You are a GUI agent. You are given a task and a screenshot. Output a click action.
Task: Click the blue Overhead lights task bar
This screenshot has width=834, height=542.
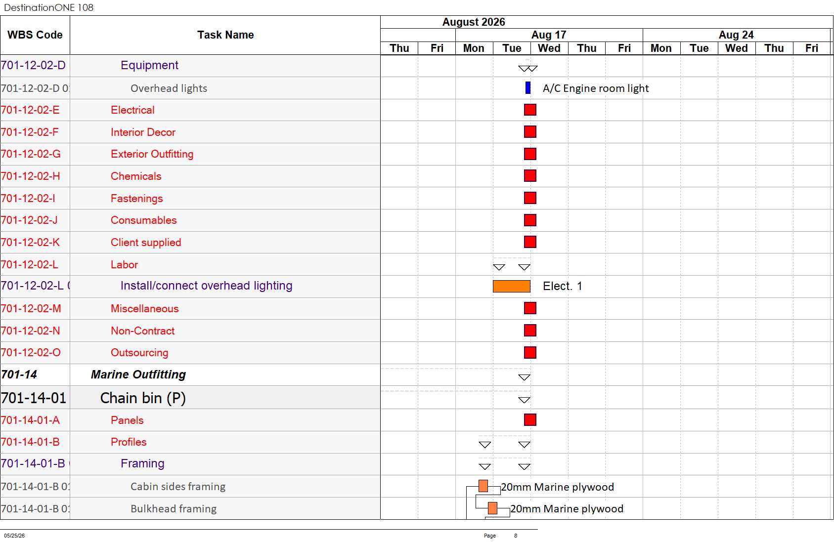(x=528, y=88)
